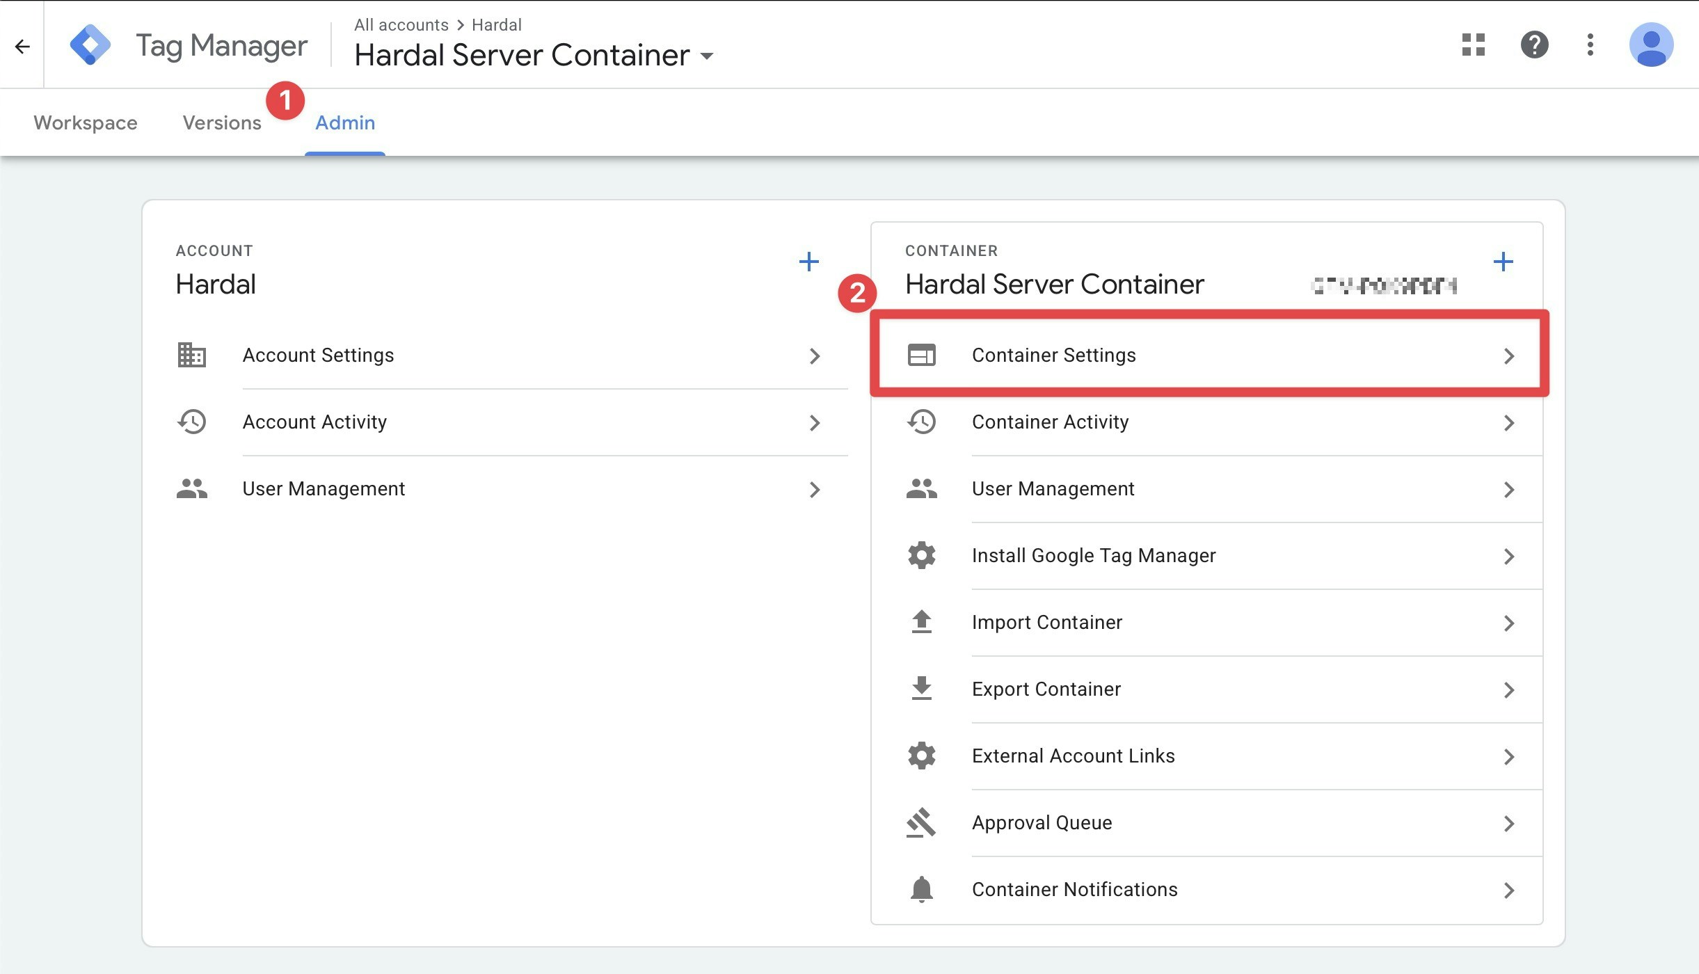Expand the Hardal Server Container title dropdown
Screen dimensions: 1699x974
708,57
